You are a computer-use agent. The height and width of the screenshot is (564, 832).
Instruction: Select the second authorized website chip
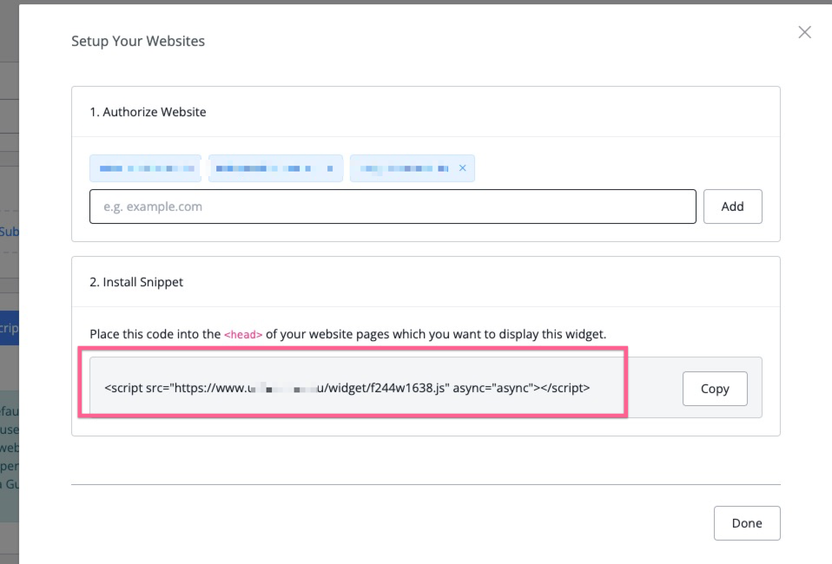pos(275,168)
